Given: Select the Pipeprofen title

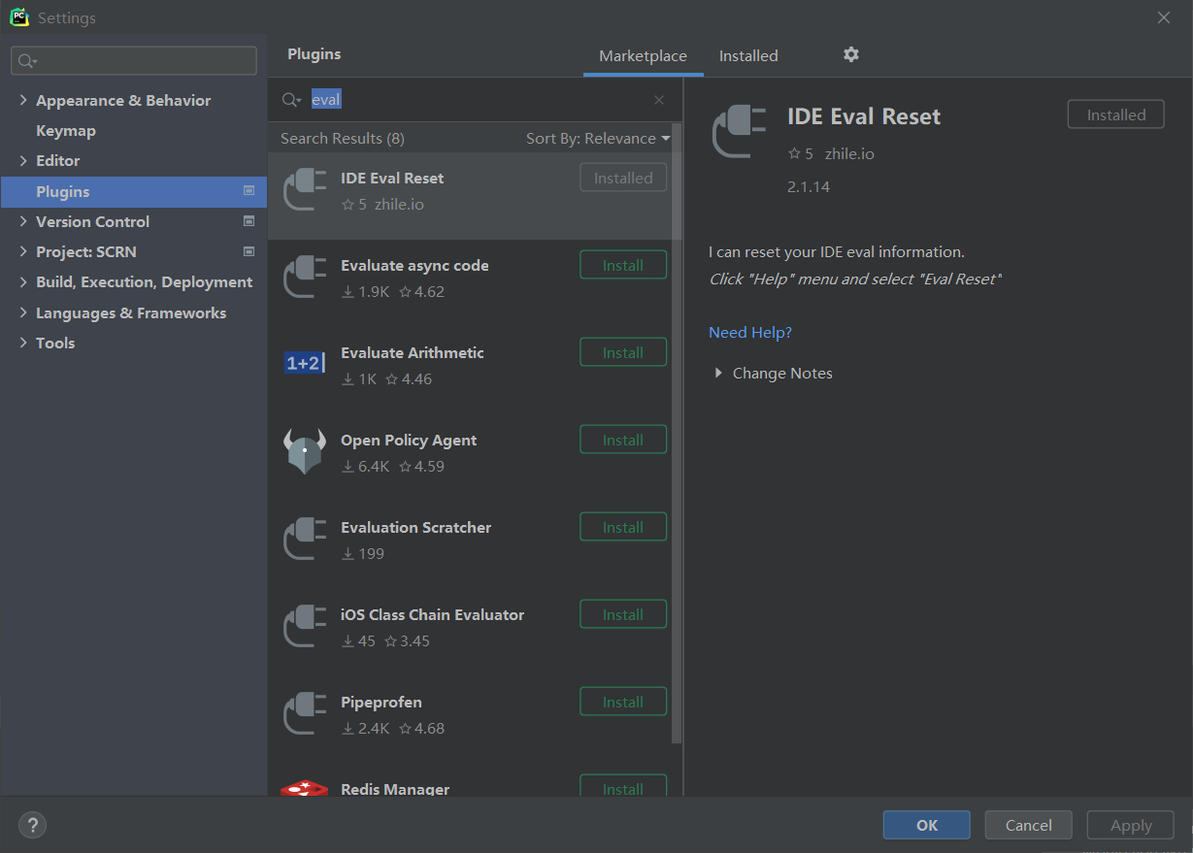Looking at the screenshot, I should coord(381,702).
